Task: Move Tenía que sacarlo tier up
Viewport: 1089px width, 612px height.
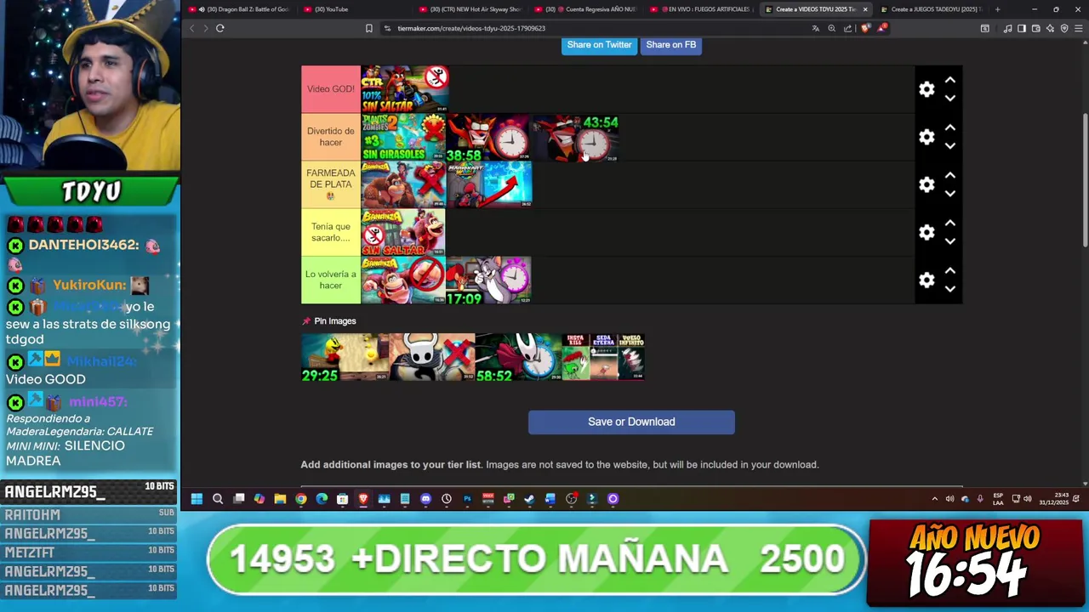Action: (x=950, y=223)
